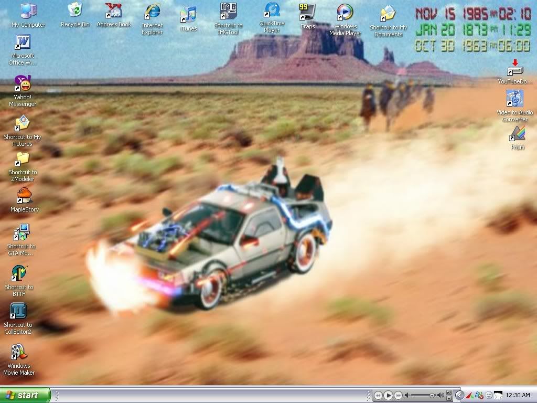The image size is (537, 403).
Task: Open the Prism desktop shortcut
Action: (517, 134)
